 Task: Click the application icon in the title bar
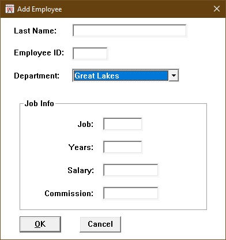10,9
